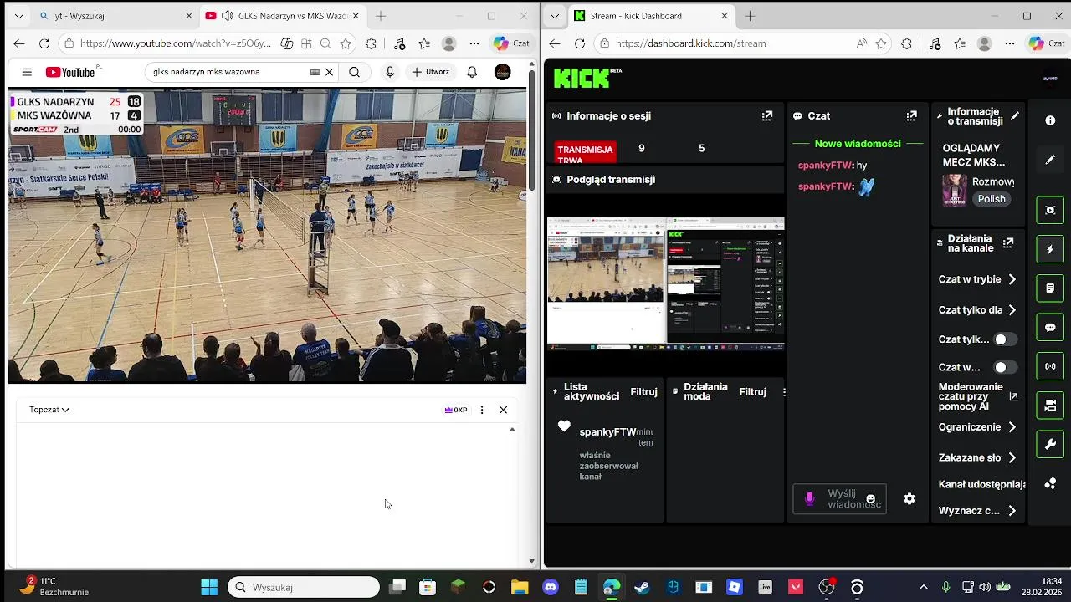
Task: Click Filtruj in Lista aktywności panel
Action: tap(643, 392)
